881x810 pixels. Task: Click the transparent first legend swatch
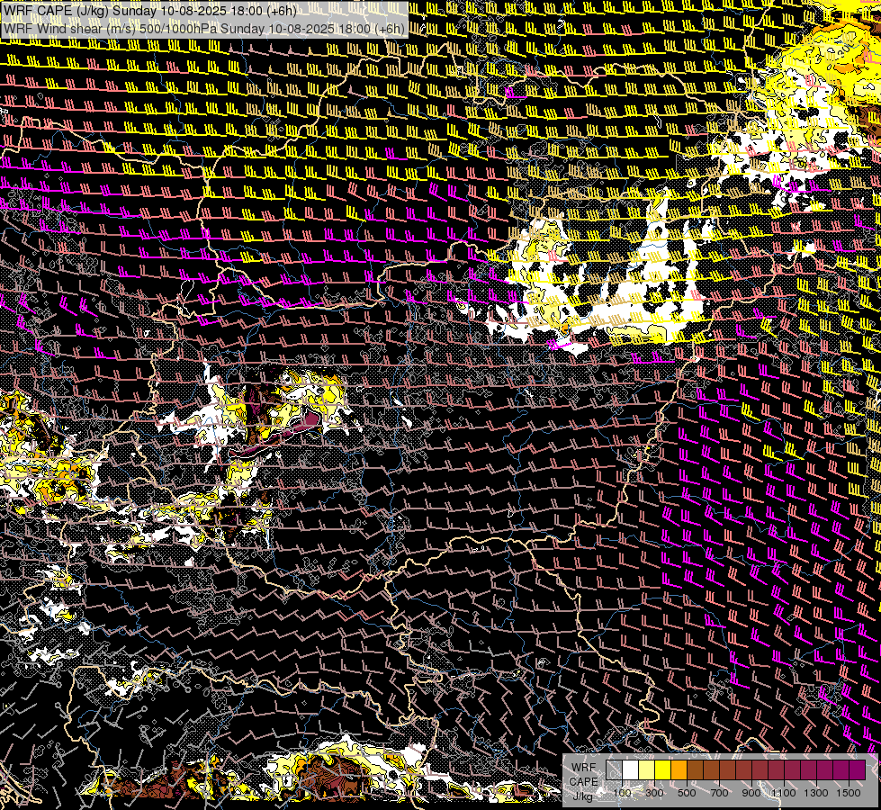point(614,769)
